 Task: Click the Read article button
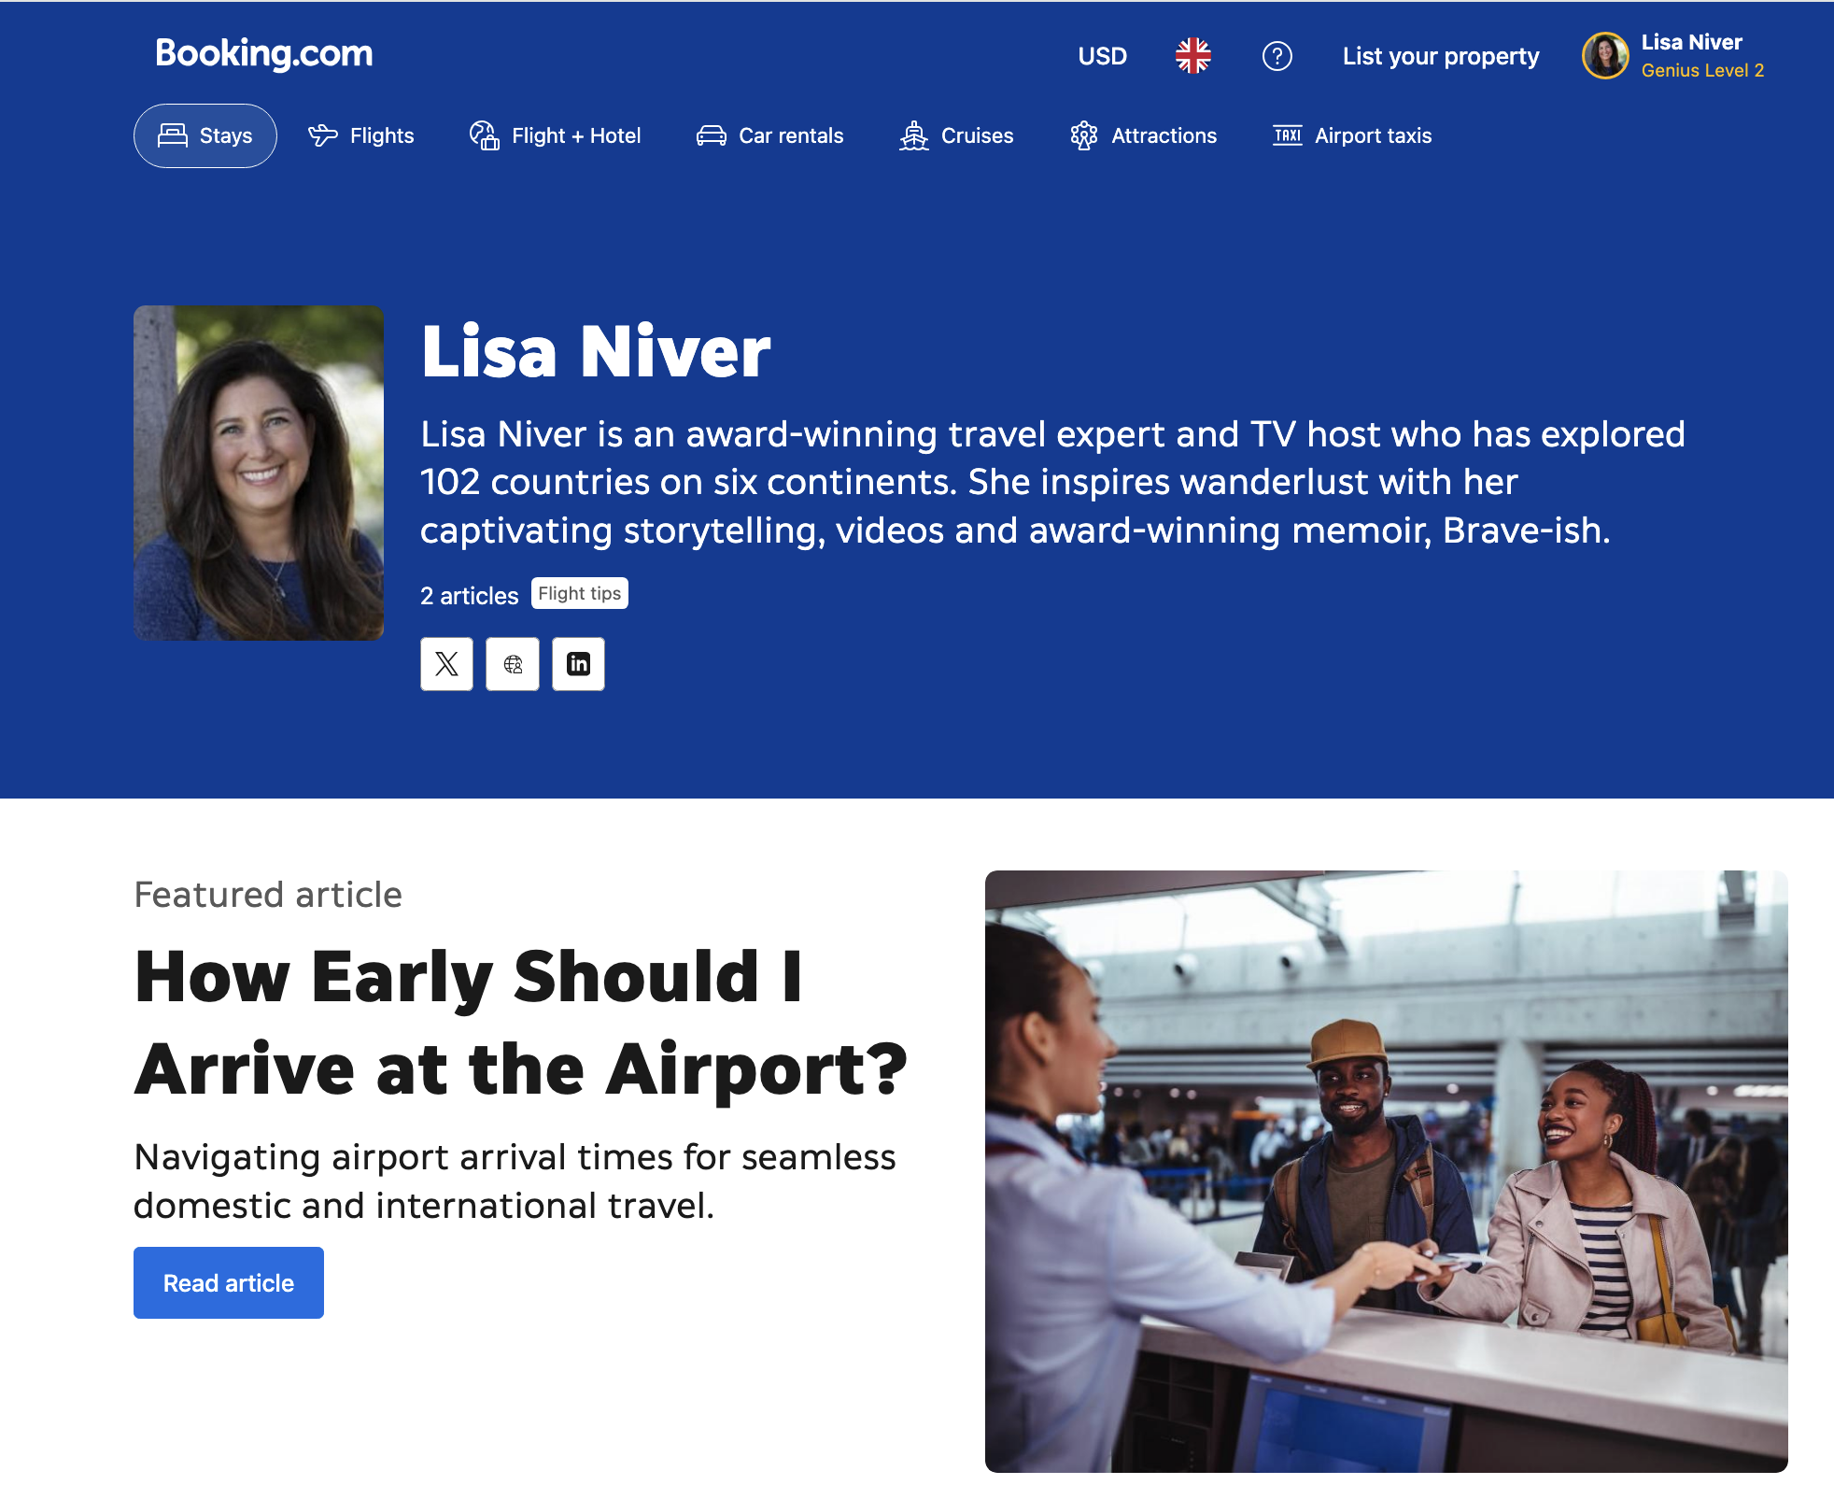point(229,1282)
